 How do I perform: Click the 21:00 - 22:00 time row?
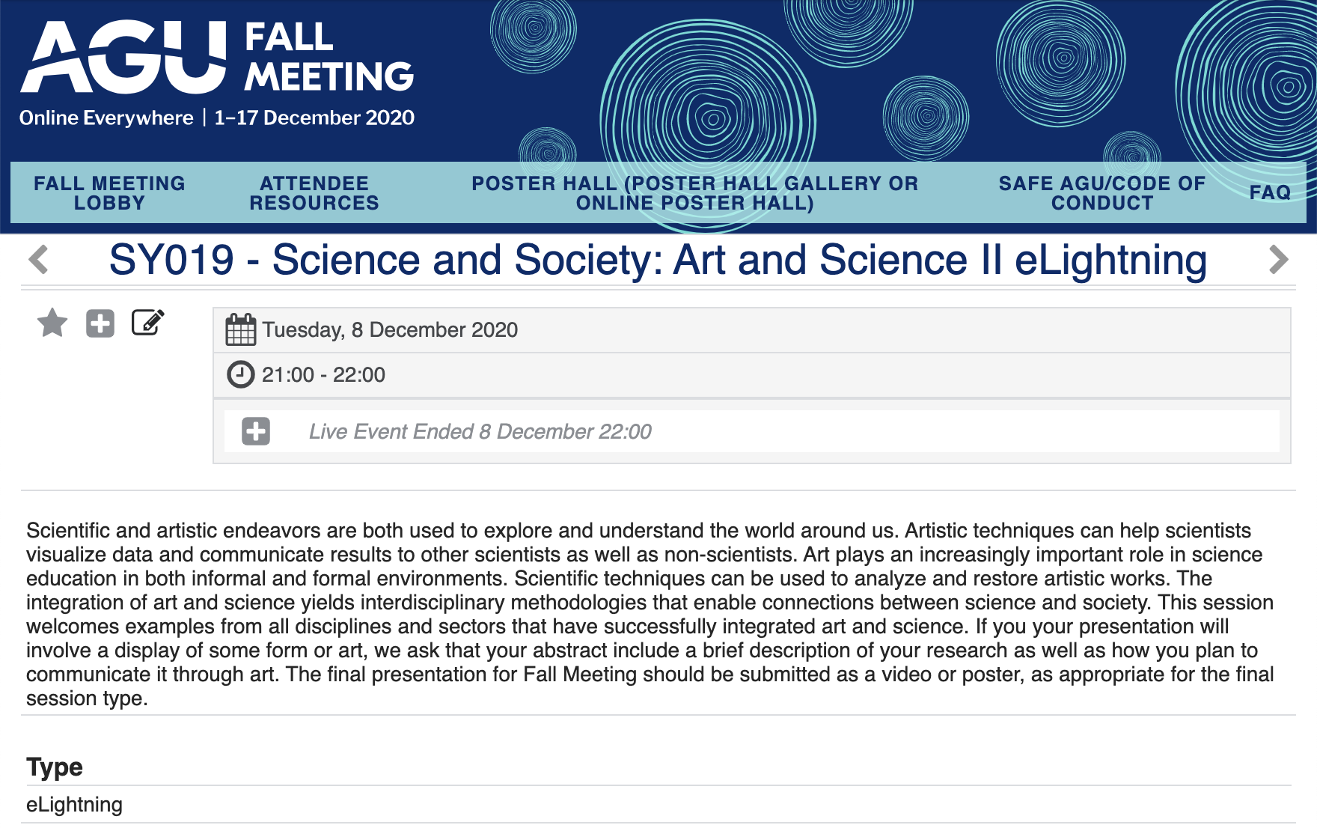pos(323,374)
